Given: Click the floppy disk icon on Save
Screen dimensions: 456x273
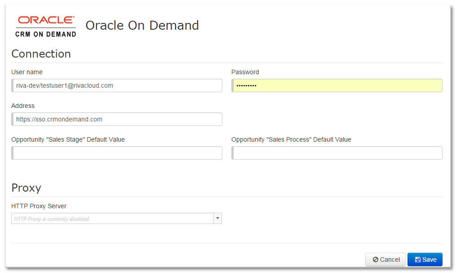Looking at the screenshot, I should point(417,260).
